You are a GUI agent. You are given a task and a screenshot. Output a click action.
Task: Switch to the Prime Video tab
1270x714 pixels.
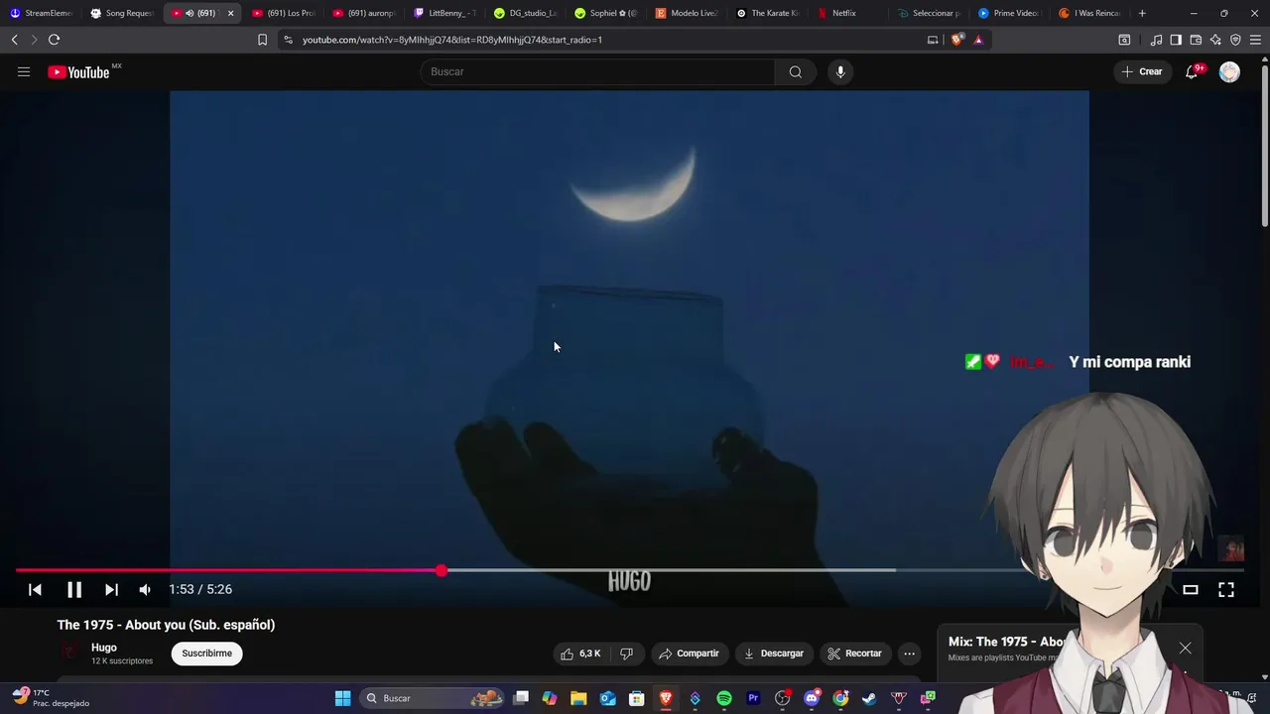tap(1008, 13)
